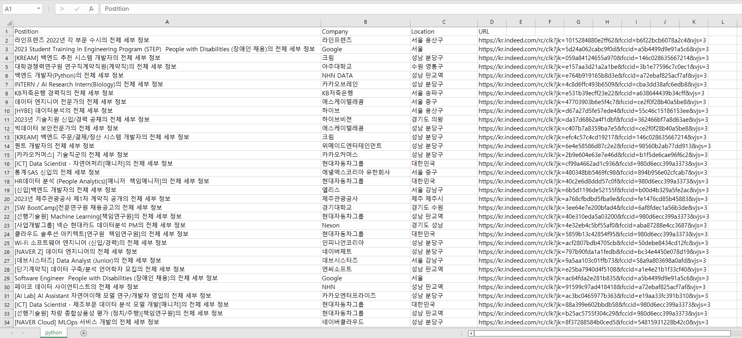Select cell '퀀트 개발자의 전체 세부 정보'
The image size is (742, 338).
pyautogui.click(x=167, y=146)
